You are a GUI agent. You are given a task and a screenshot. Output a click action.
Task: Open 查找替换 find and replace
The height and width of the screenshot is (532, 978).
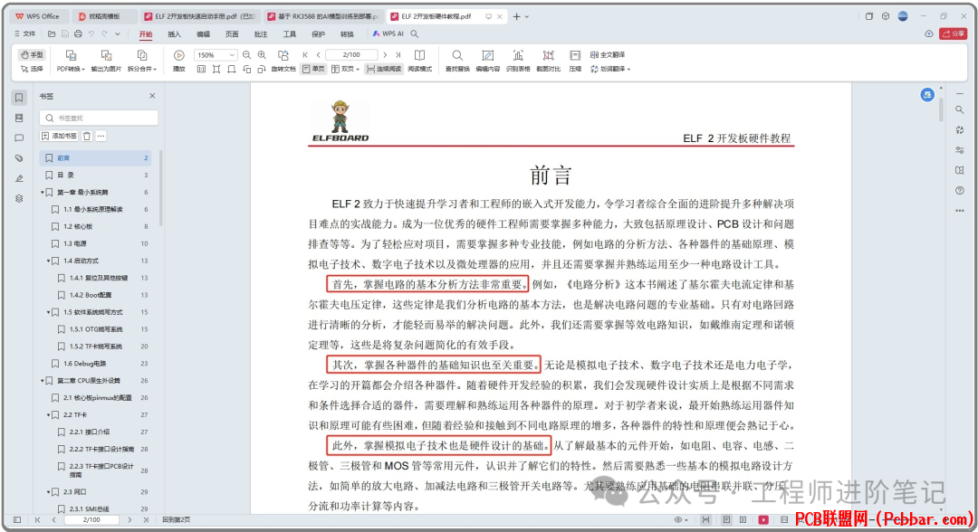point(457,62)
